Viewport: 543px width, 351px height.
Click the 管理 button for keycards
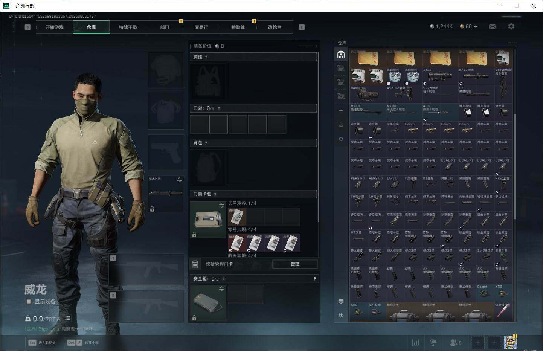295,264
